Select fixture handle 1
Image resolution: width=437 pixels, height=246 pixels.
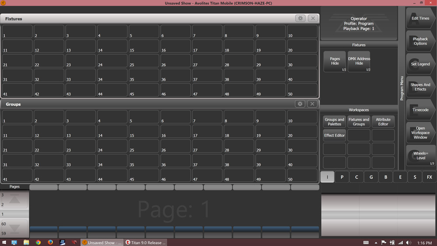point(17,31)
